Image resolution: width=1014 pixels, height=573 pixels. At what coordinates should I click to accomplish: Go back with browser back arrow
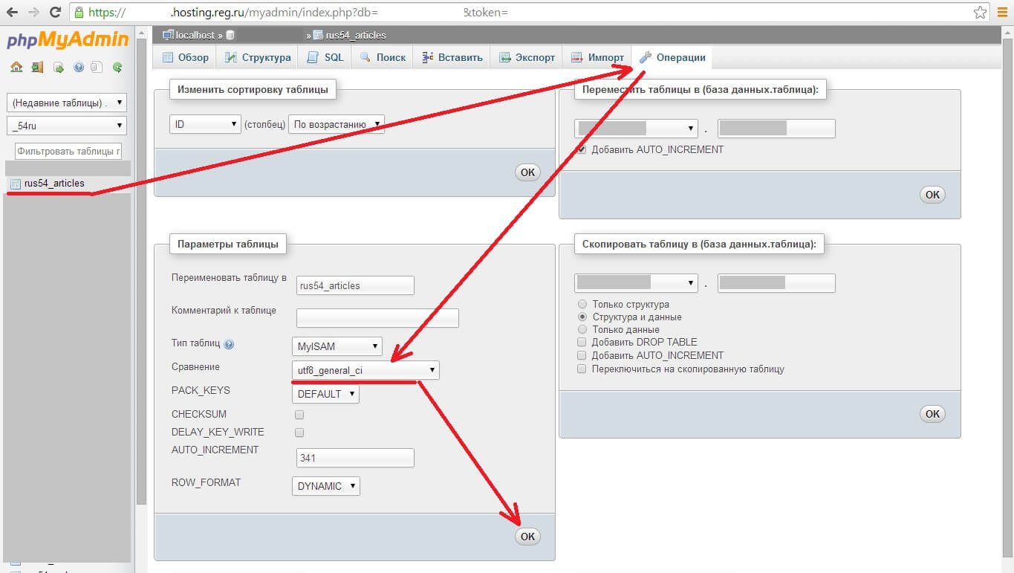(x=12, y=12)
